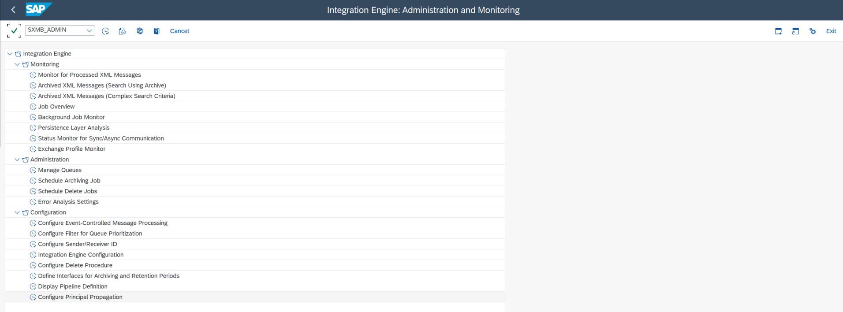Screen dimensions: 843x312
Task: Collapse the Integration Engine root node
Action: (x=10, y=54)
